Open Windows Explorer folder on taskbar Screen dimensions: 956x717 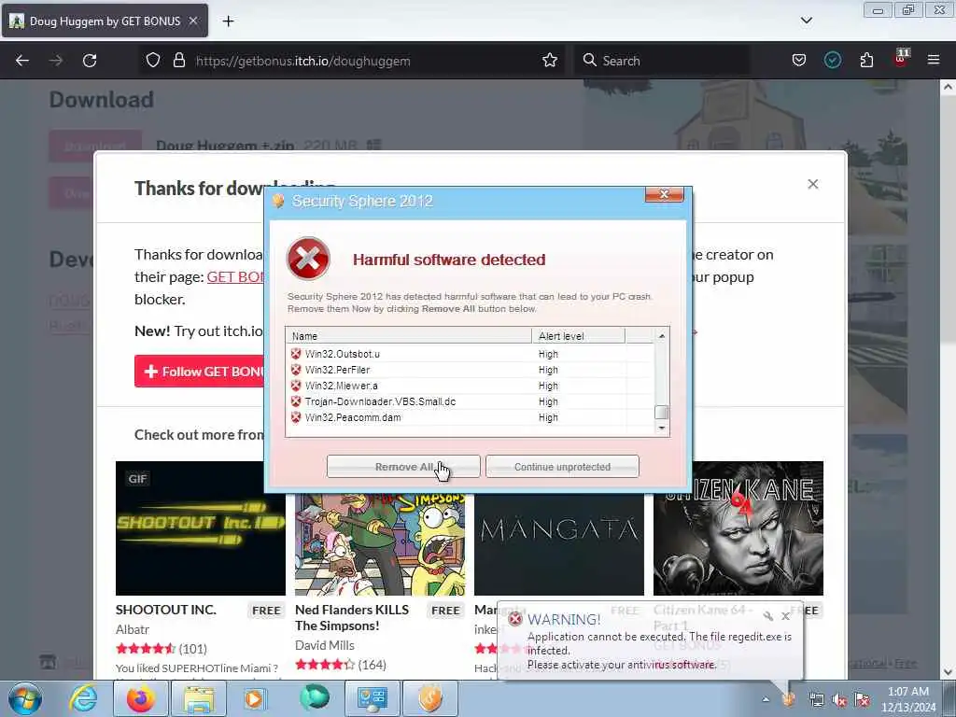click(199, 698)
